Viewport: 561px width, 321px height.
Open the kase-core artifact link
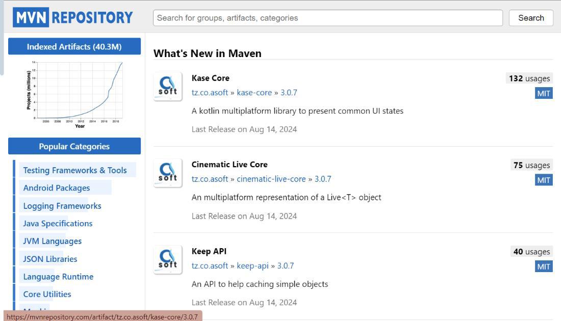(254, 93)
